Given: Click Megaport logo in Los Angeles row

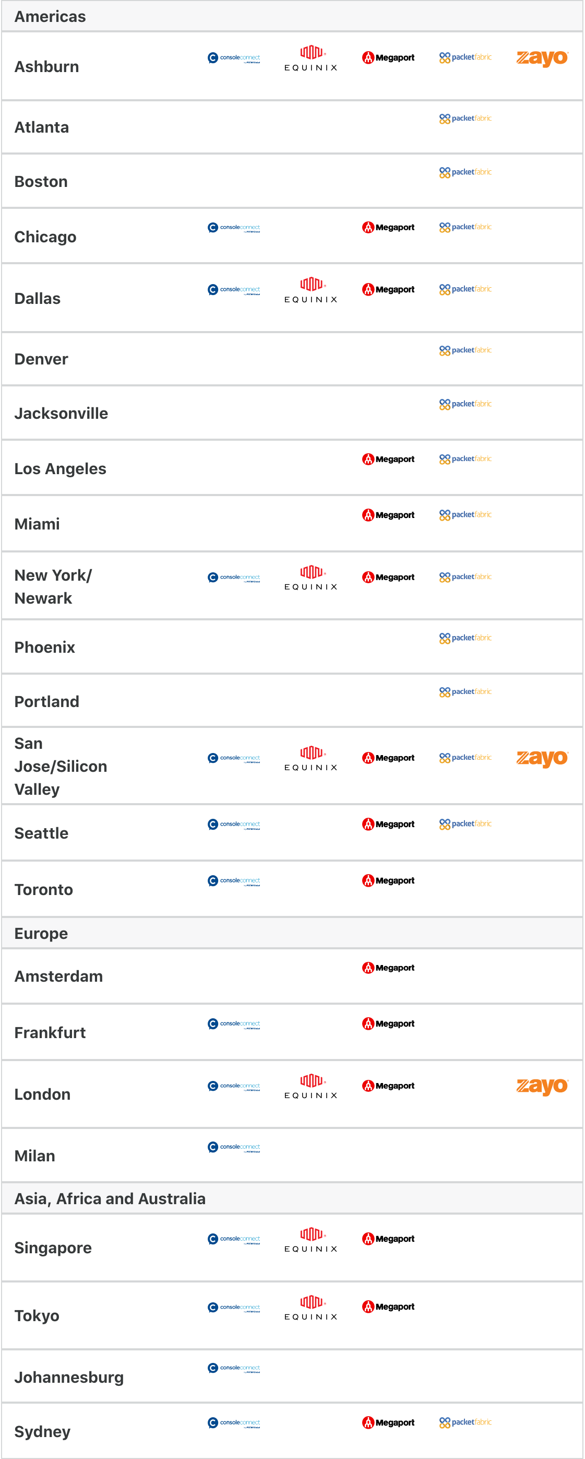Looking at the screenshot, I should 388,459.
